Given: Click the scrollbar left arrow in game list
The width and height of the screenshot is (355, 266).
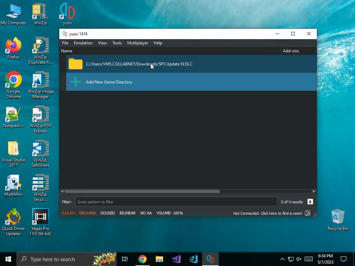Looking at the screenshot, I should (x=62, y=191).
